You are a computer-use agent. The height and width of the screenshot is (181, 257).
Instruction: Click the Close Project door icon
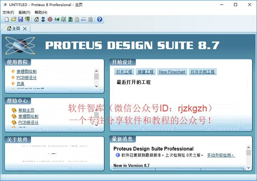(x=27, y=19)
